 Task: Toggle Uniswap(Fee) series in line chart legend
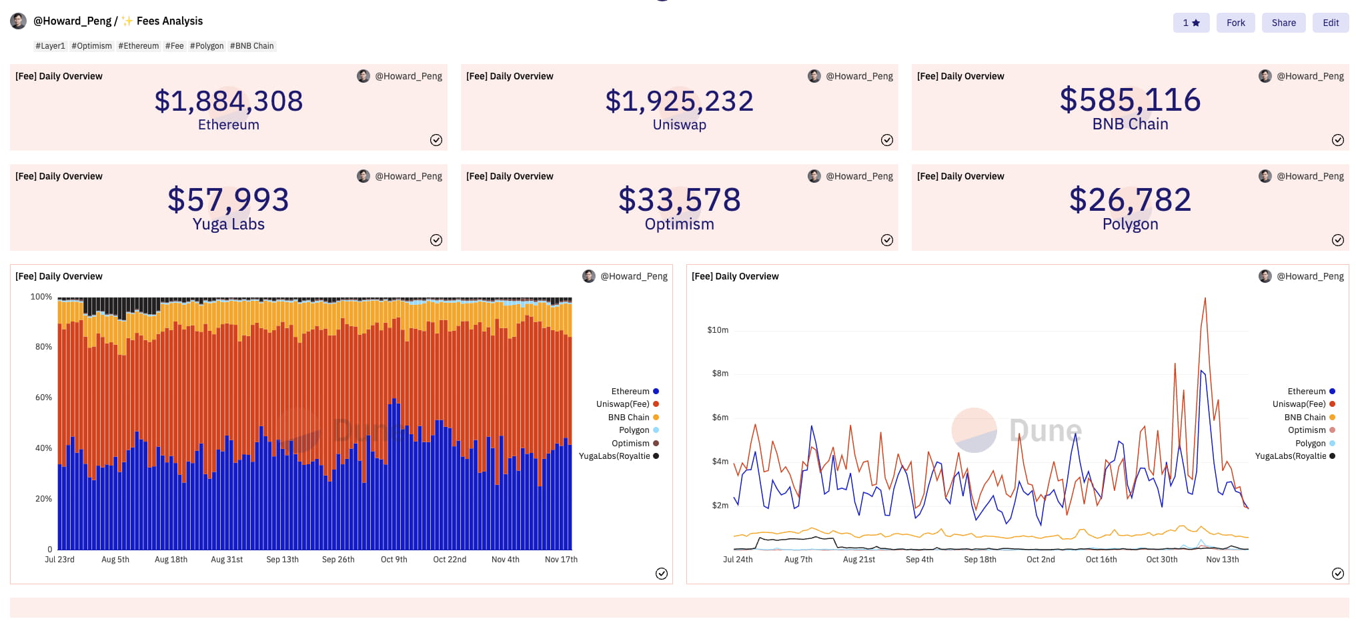pyautogui.click(x=1299, y=404)
